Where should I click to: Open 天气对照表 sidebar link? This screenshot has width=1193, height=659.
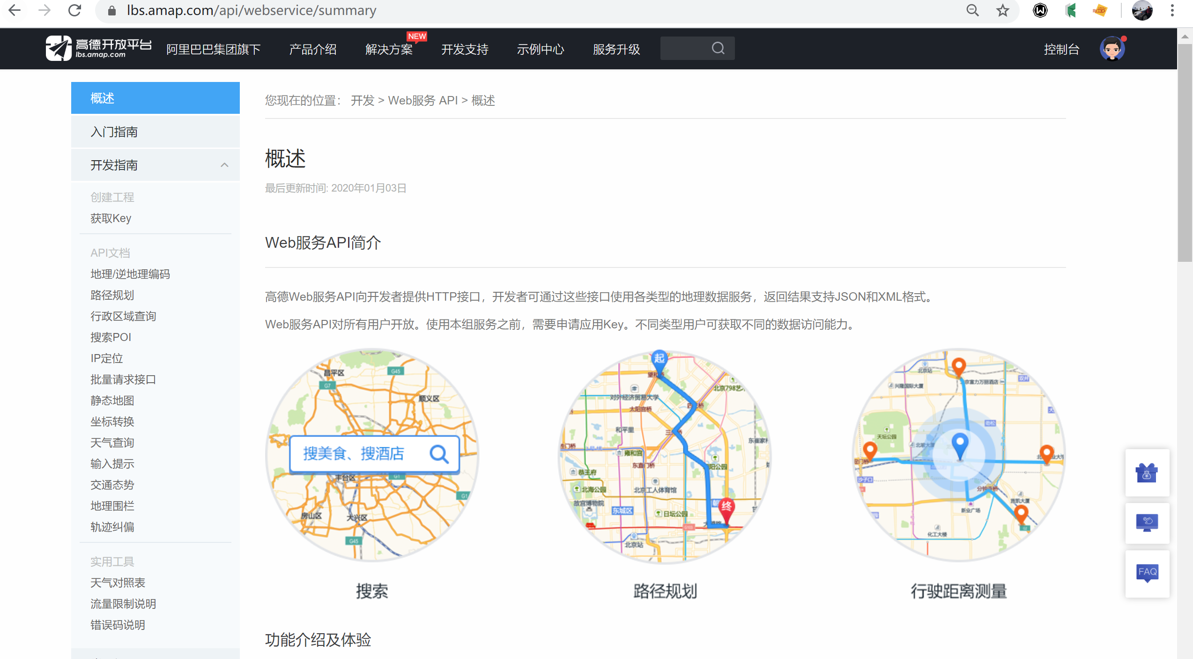point(118,583)
